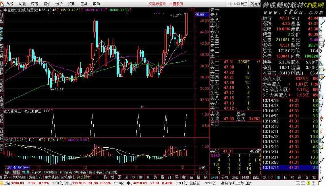This screenshot has height=186, width=326.
Task: Click the 名 shortcut icon
Action: pyautogui.click(x=191, y=177)
